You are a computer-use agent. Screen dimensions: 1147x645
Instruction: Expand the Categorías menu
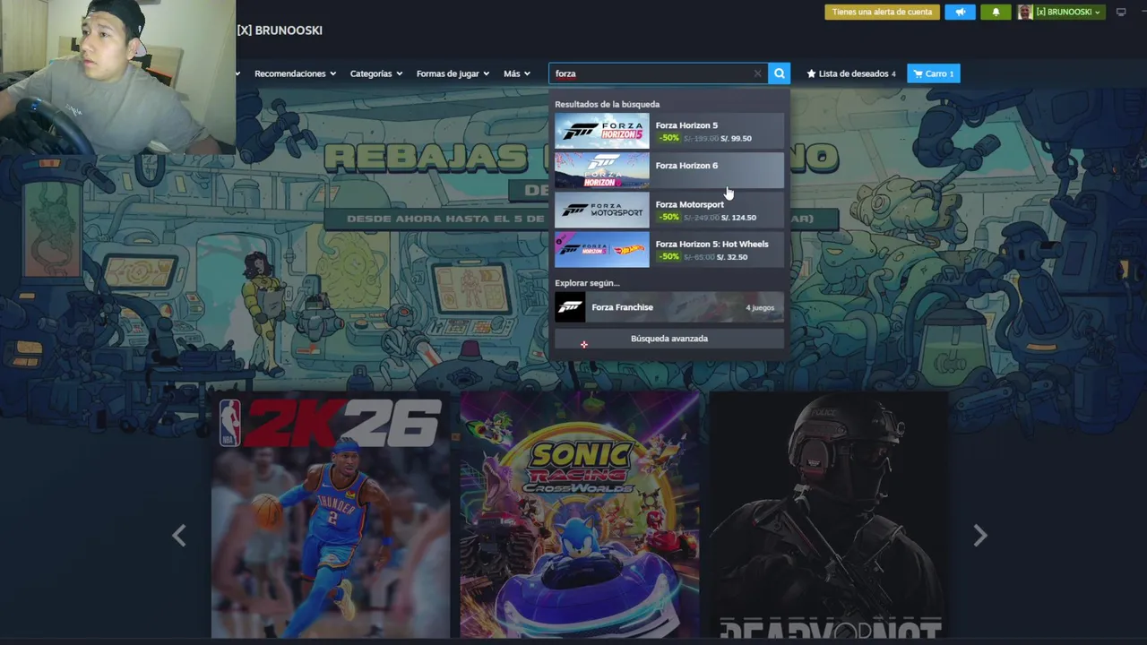375,73
